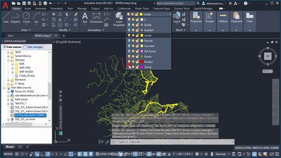Click the search magnifier icon
This screenshot has height=158, width=281.
(x=198, y=3)
